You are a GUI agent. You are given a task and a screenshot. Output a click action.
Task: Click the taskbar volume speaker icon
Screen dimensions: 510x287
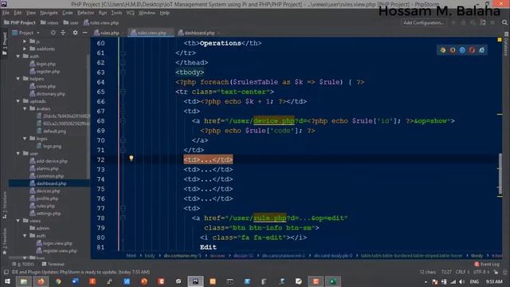coord(462,281)
